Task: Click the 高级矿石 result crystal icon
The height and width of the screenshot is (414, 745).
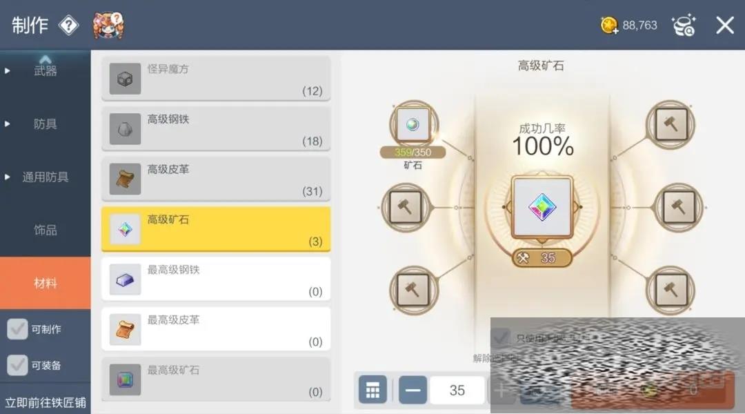Action: click(x=542, y=207)
